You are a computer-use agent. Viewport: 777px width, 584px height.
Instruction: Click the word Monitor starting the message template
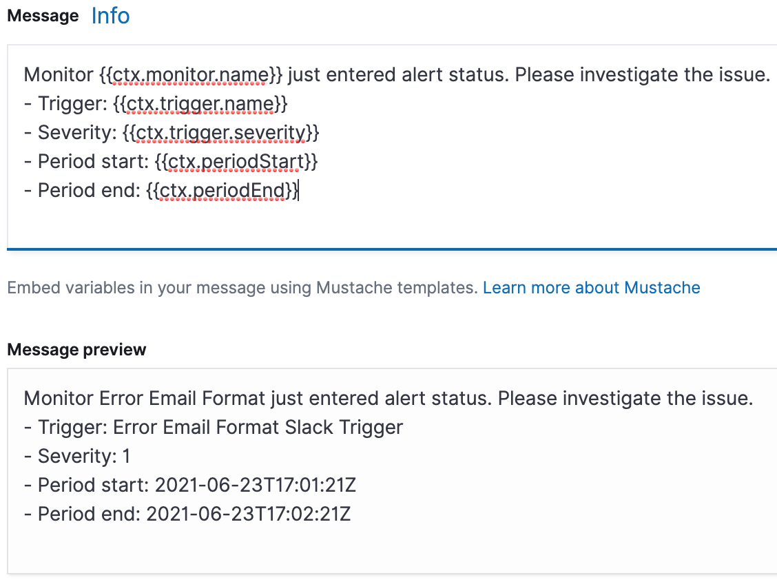click(58, 74)
